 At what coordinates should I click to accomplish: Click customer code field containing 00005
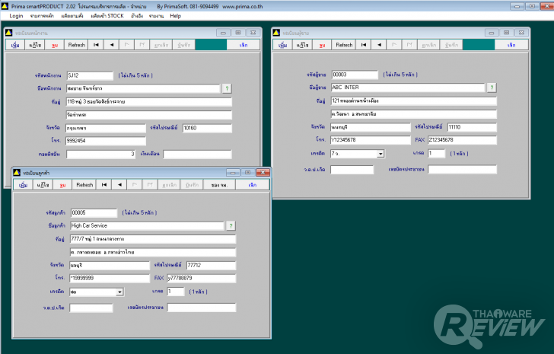point(94,212)
